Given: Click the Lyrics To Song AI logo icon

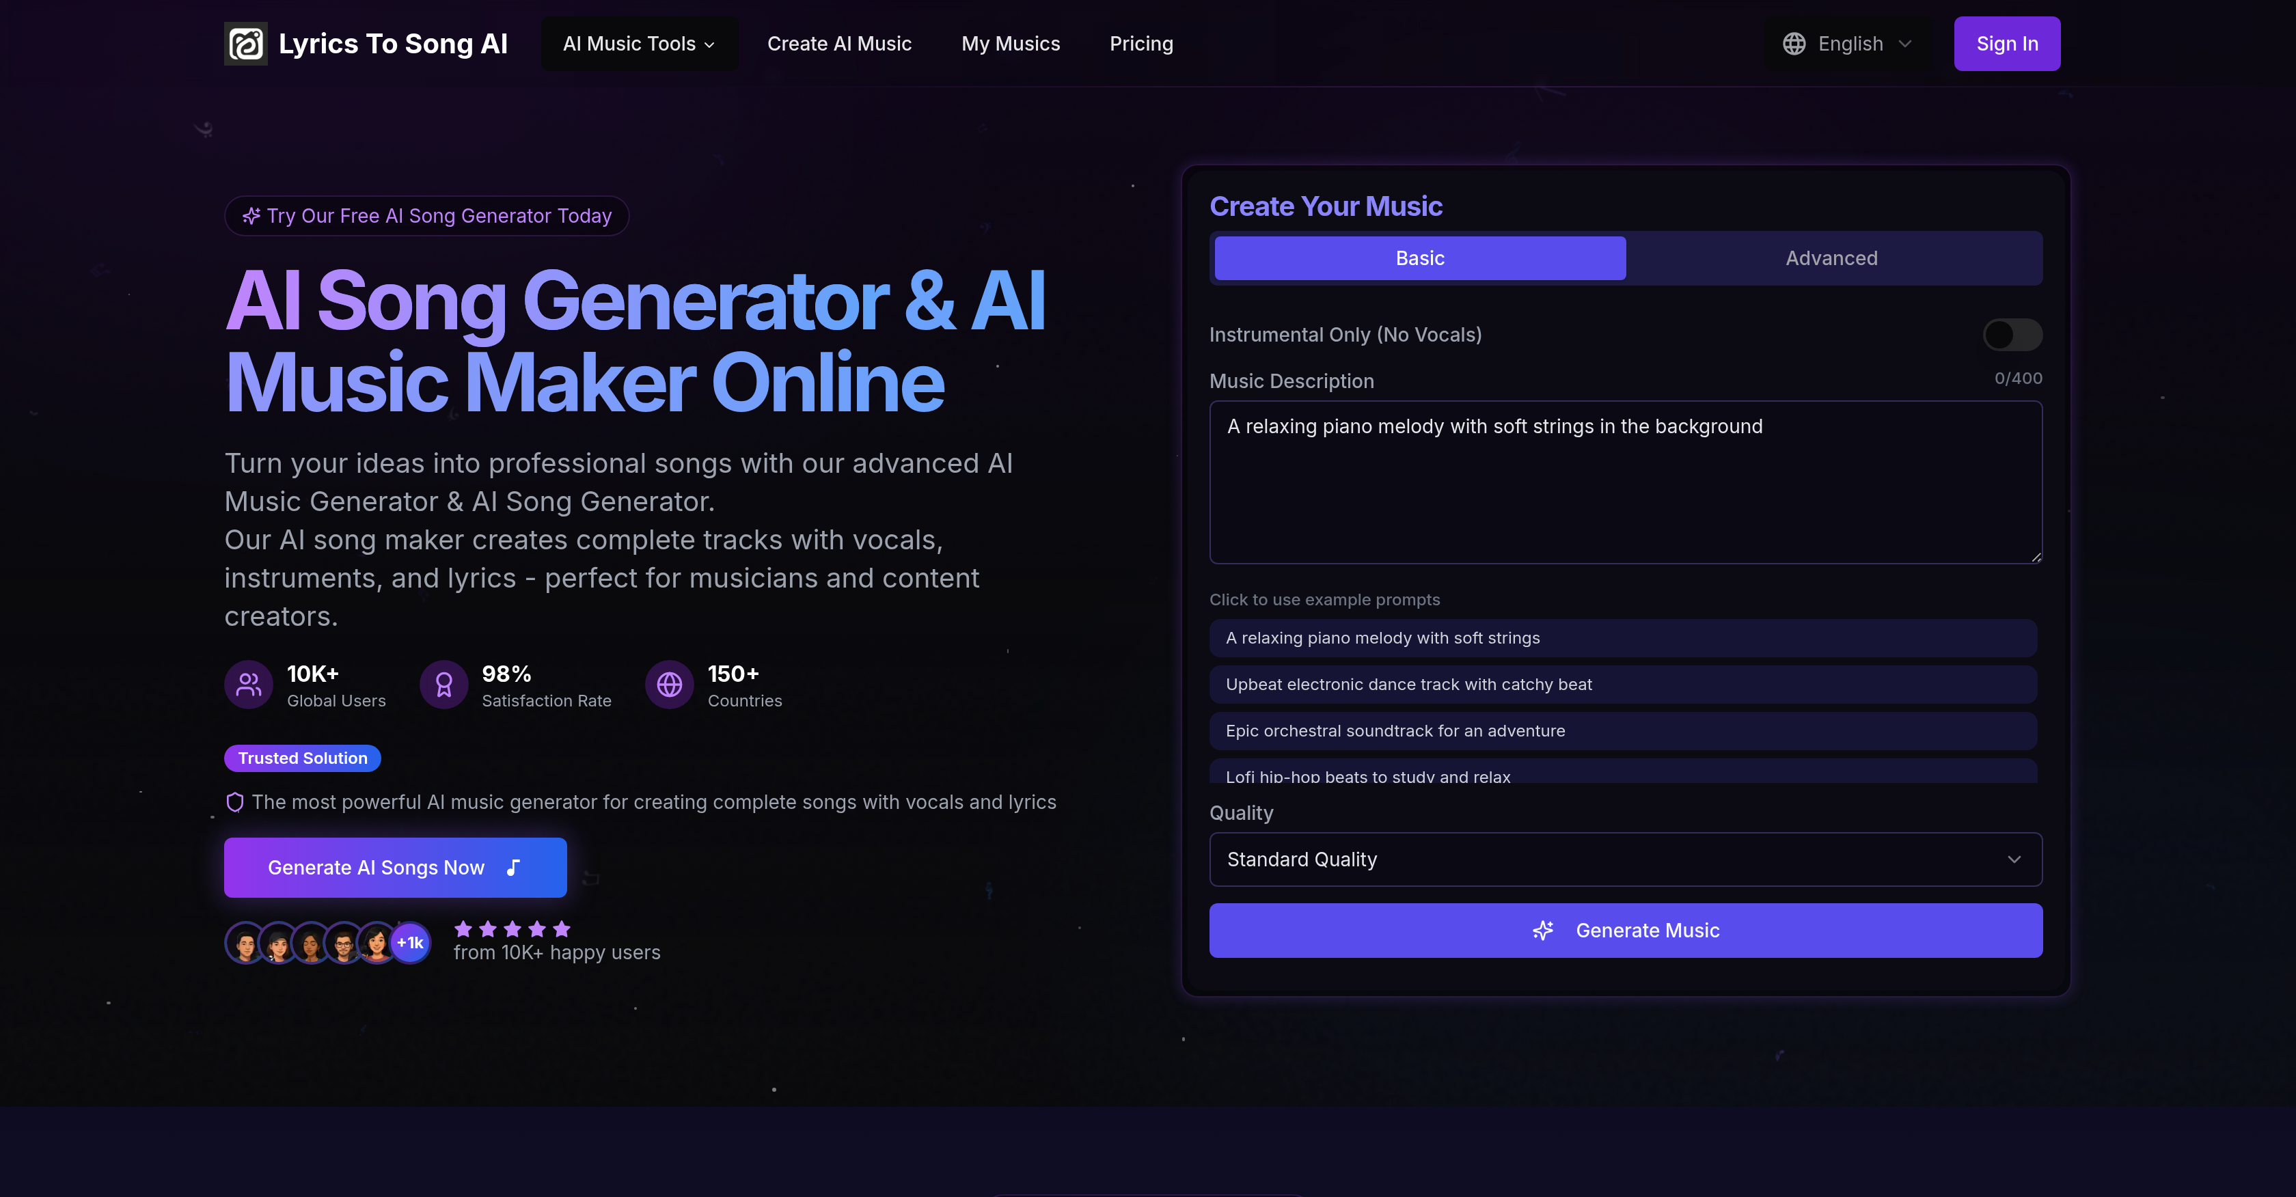Looking at the screenshot, I should click(247, 43).
